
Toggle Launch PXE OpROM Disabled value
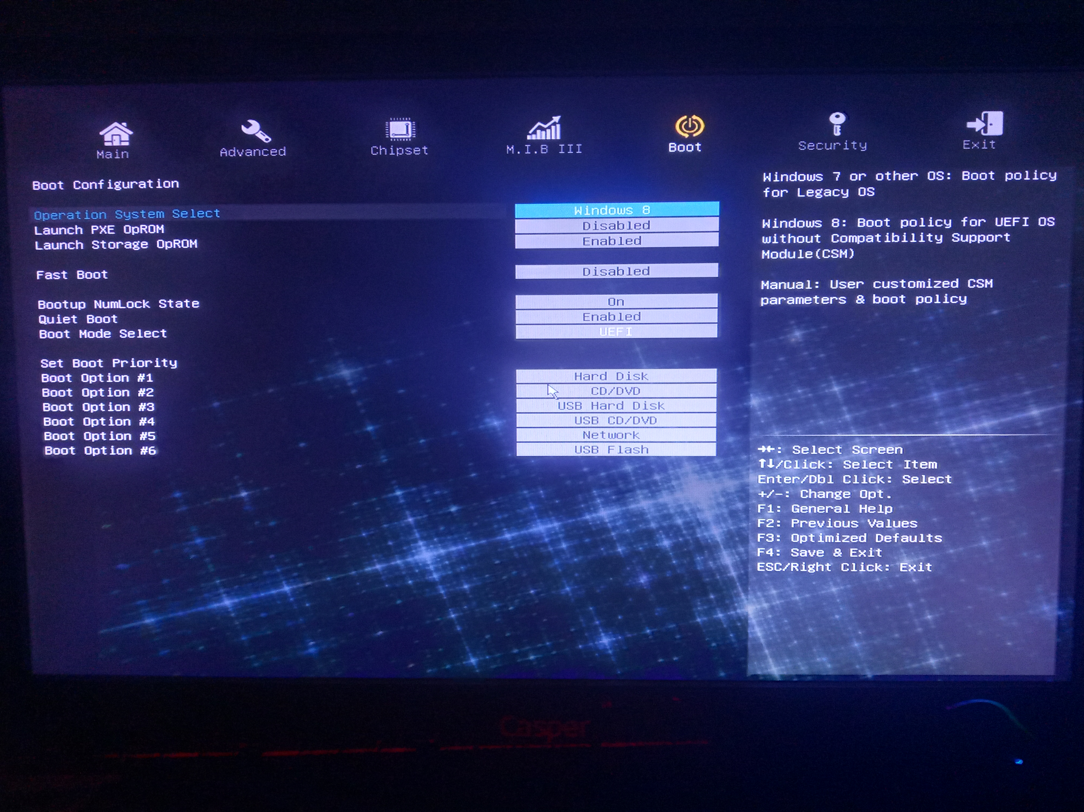coord(616,225)
